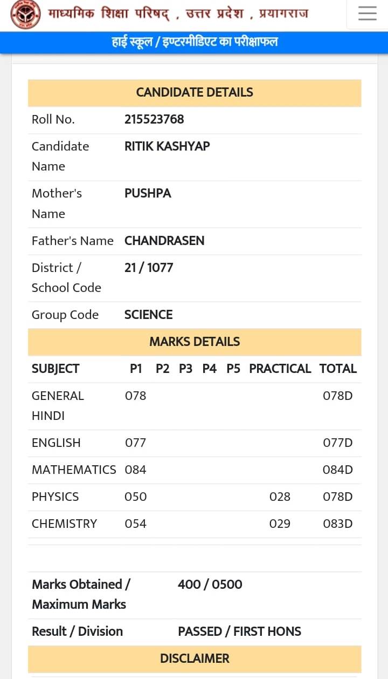
Task: Select the GENERAL HINDI subject row
Action: coord(195,406)
